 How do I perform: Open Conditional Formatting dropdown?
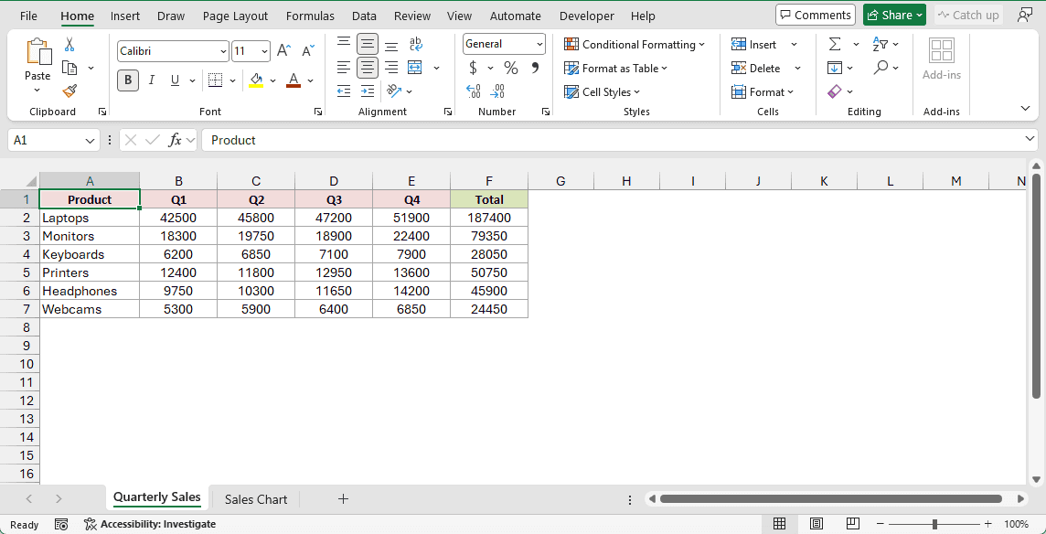point(635,44)
